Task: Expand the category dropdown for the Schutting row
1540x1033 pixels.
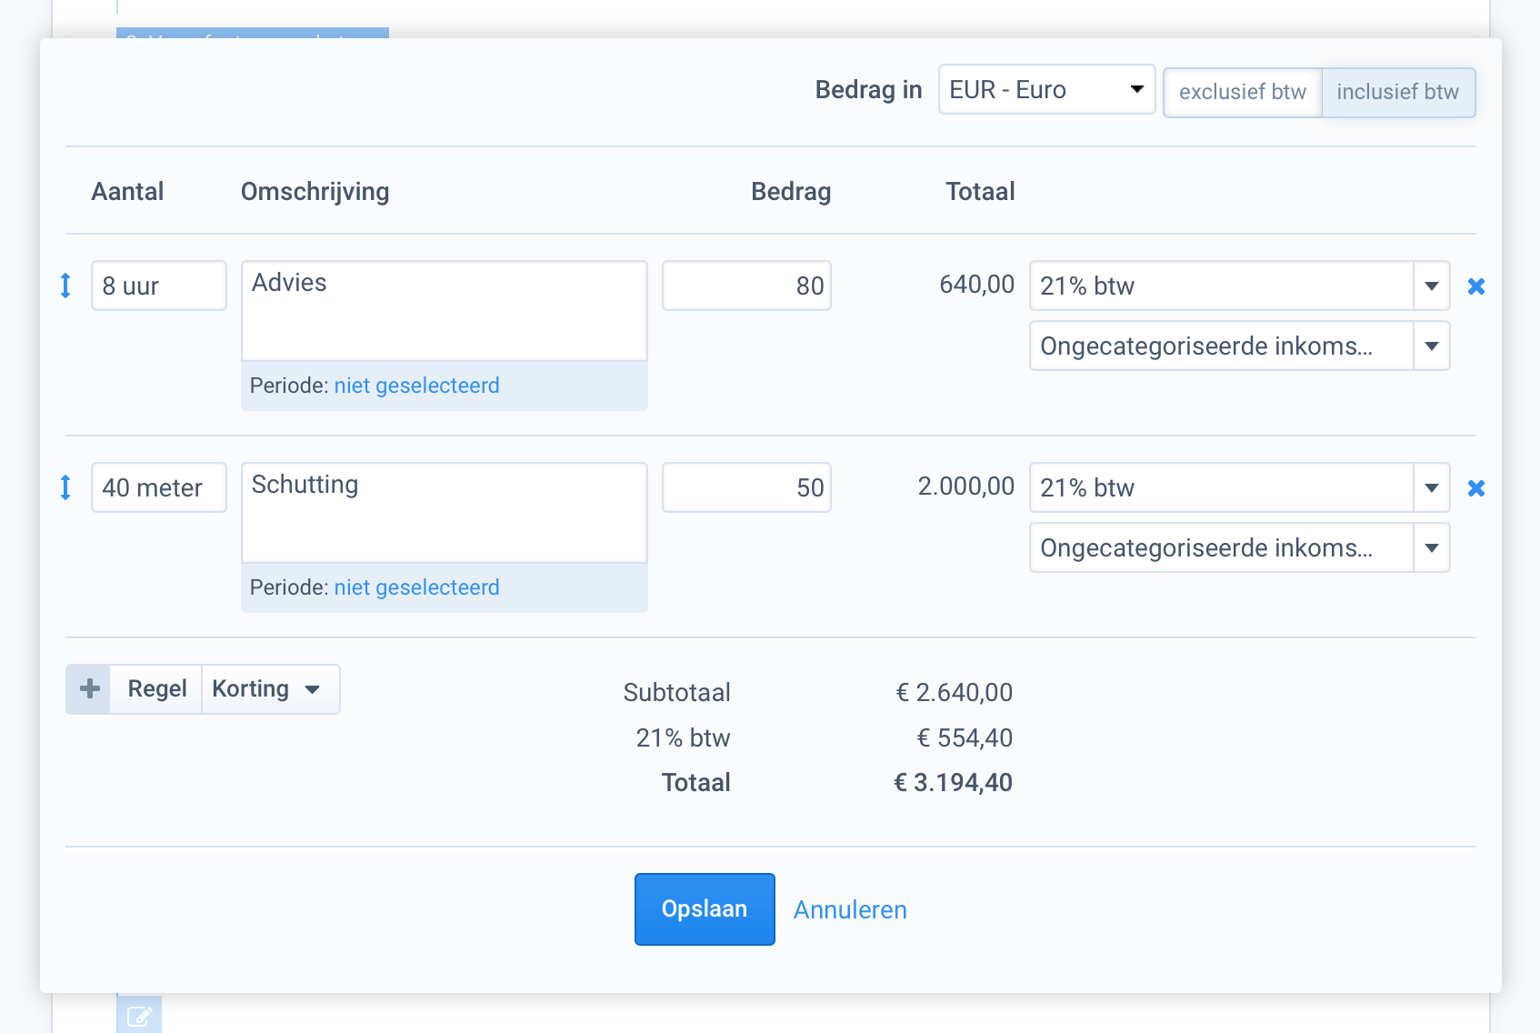Action: click(1431, 548)
